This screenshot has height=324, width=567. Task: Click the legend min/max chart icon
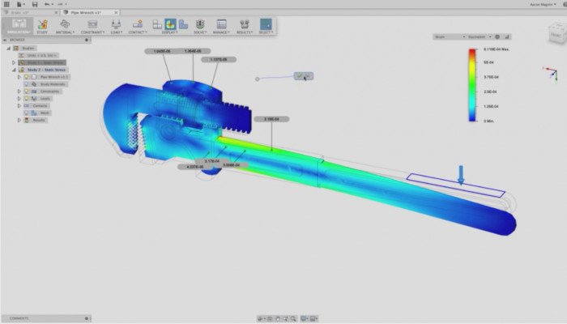[x=507, y=37]
